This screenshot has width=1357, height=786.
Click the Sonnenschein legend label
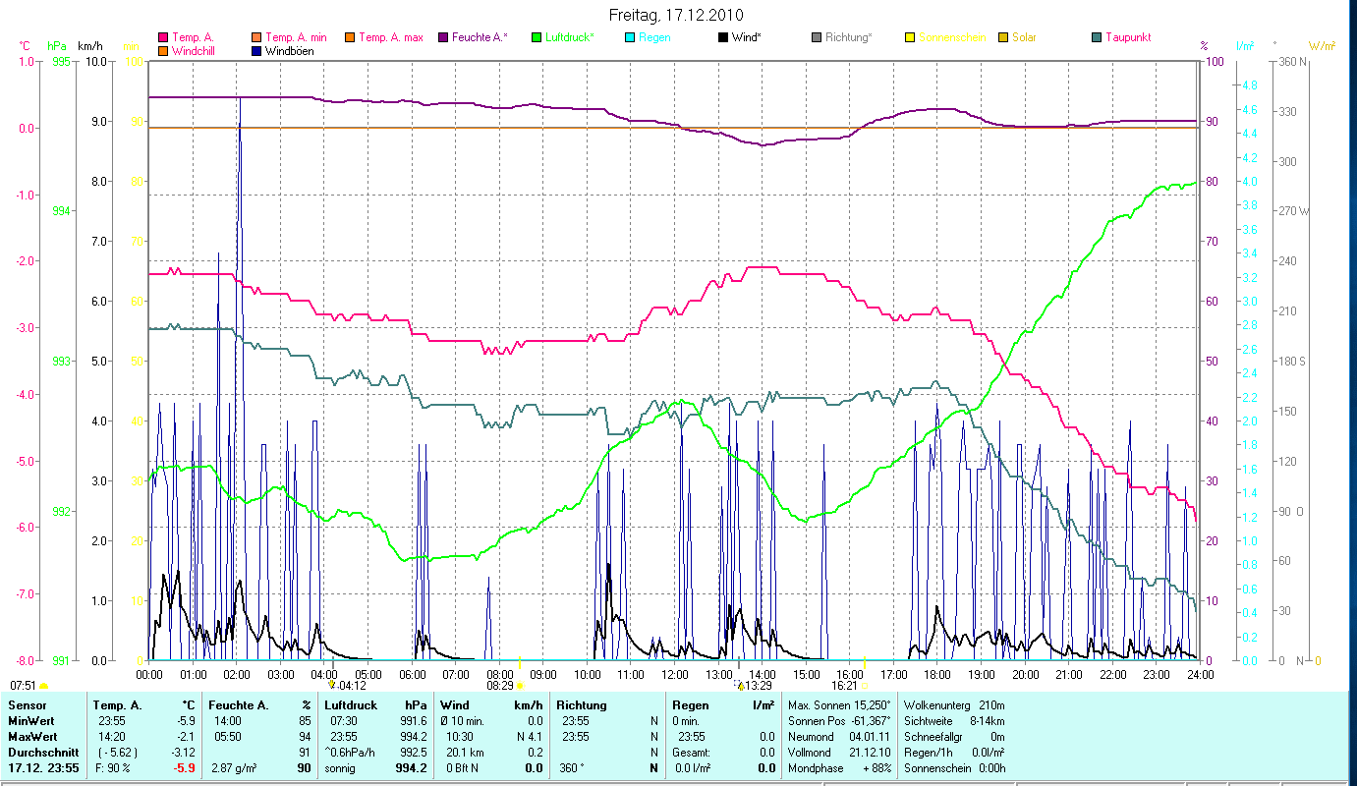click(x=951, y=37)
